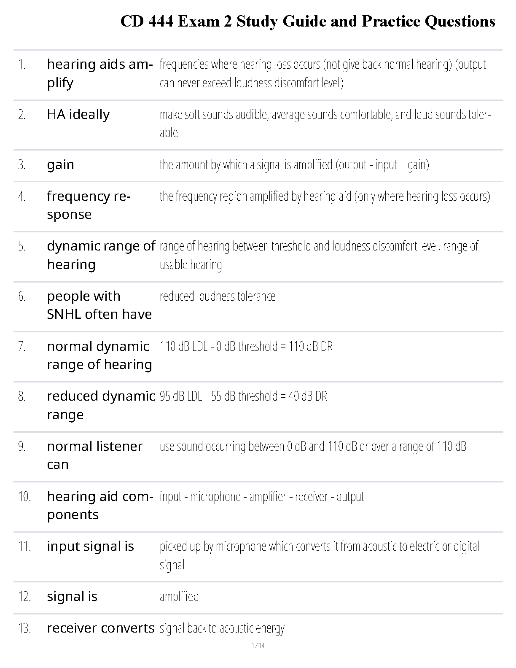
Task: Click the "input - microphone - amplifier" definition
Action: pyautogui.click(x=262, y=496)
